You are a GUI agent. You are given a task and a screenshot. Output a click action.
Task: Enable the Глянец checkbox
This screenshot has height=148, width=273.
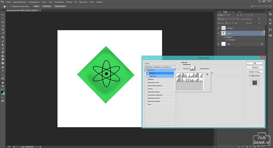[146, 89]
